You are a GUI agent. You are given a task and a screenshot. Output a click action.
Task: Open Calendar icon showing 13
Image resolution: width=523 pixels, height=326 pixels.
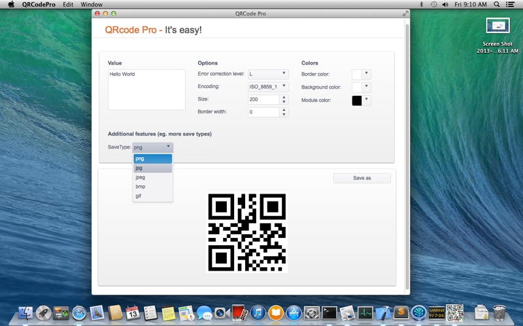(133, 313)
